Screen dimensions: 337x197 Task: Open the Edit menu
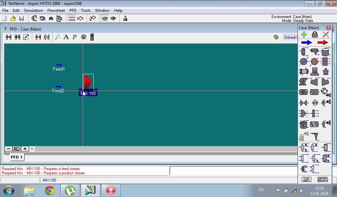pyautogui.click(x=16, y=11)
